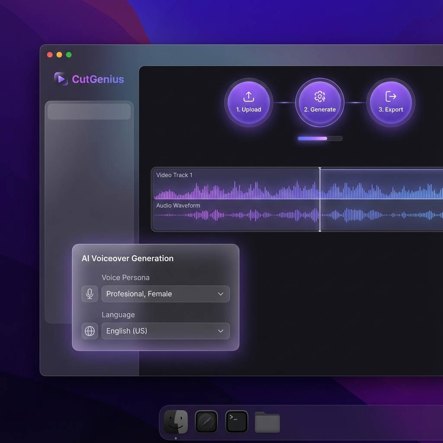Image resolution: width=443 pixels, height=443 pixels.
Task: Select the Upload icon in step 1
Action: 249,97
